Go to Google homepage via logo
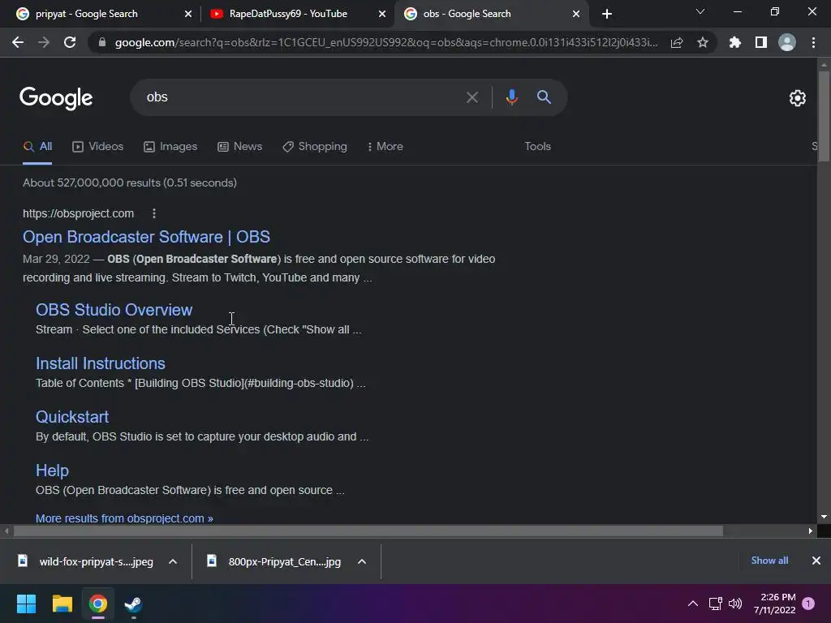Viewport: 831px width, 623px height. coord(56,98)
